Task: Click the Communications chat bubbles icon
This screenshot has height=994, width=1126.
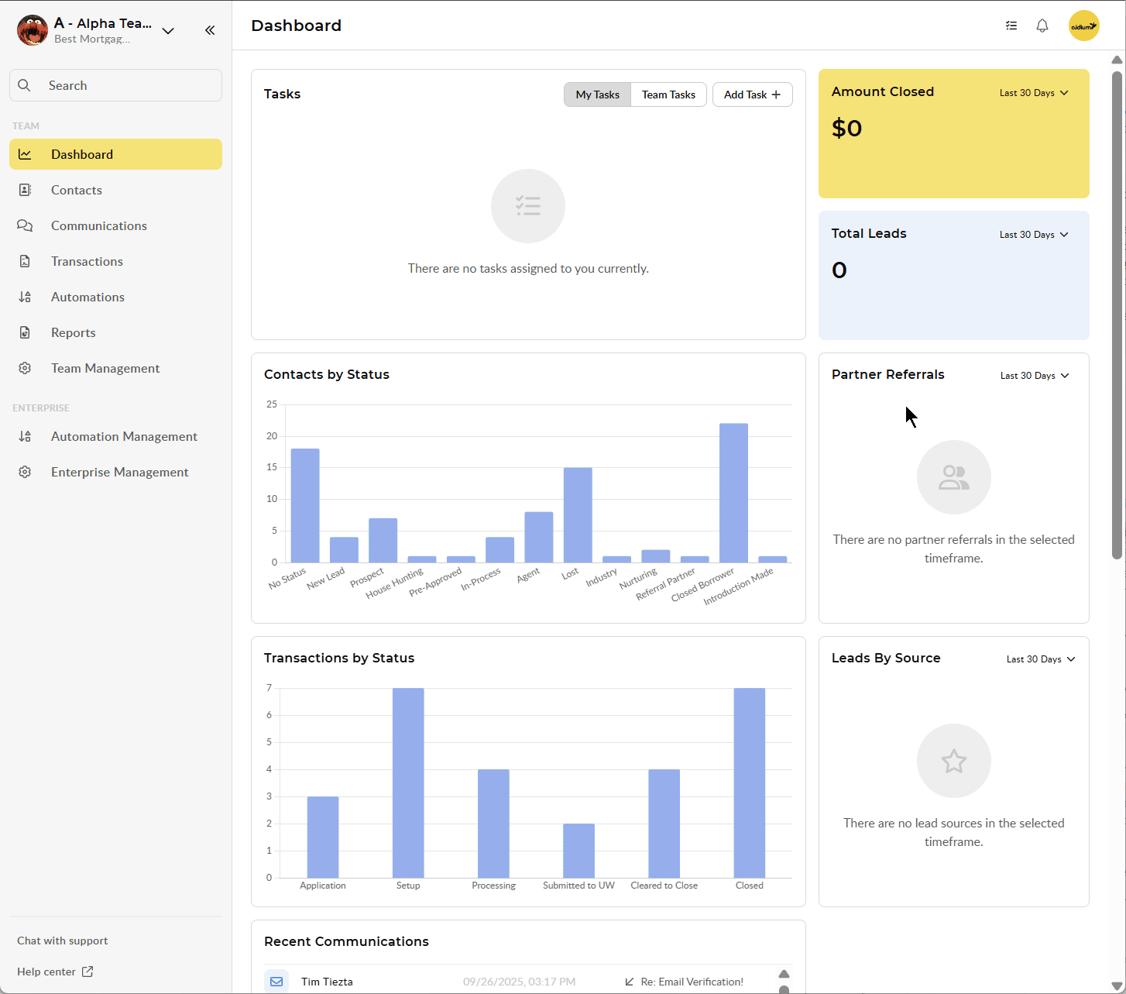Action: [25, 225]
